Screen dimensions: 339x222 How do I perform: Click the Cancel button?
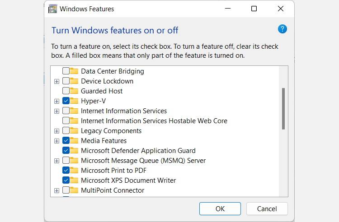267,208
